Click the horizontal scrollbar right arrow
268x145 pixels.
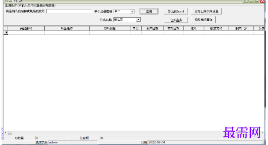tap(262, 133)
